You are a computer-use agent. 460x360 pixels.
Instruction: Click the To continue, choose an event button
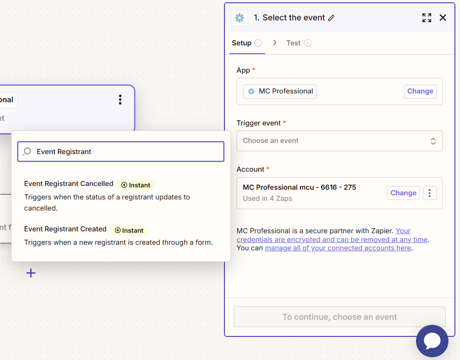(339, 317)
